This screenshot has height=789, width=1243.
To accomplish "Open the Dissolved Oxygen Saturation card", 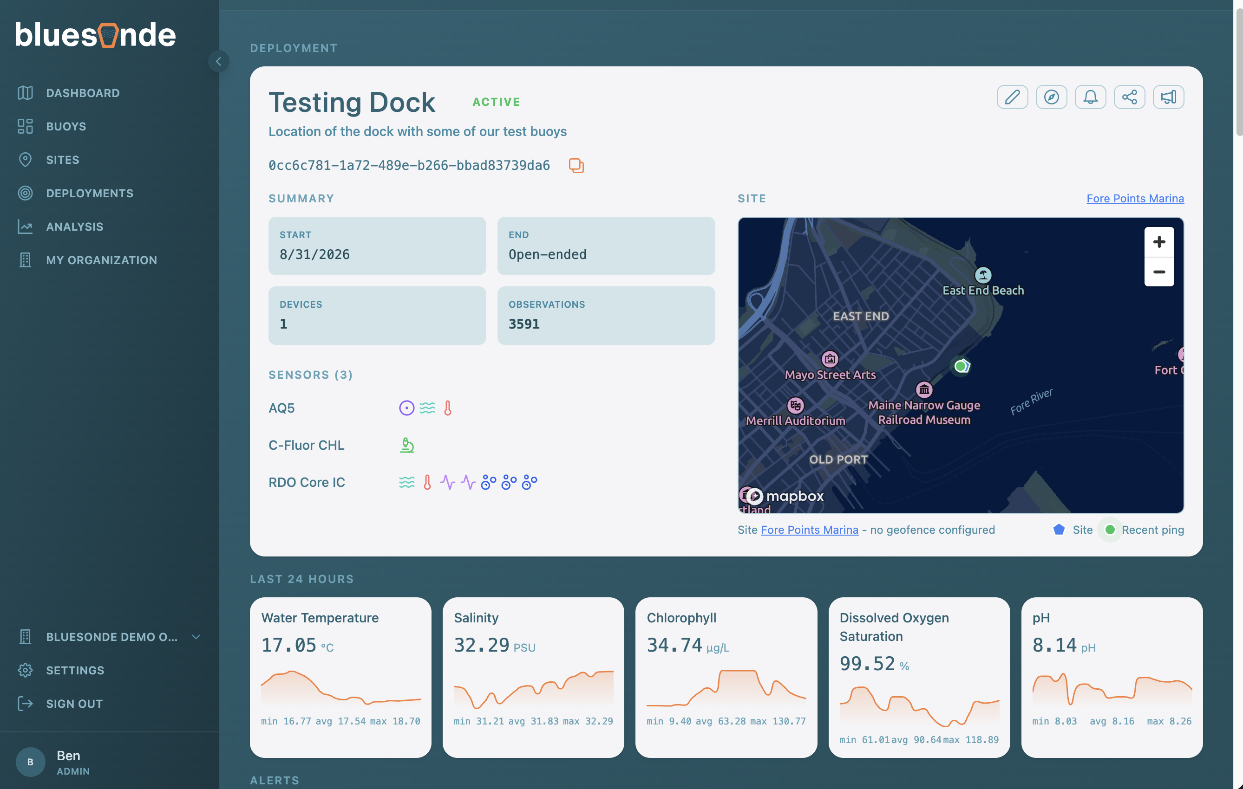I will [x=919, y=677].
